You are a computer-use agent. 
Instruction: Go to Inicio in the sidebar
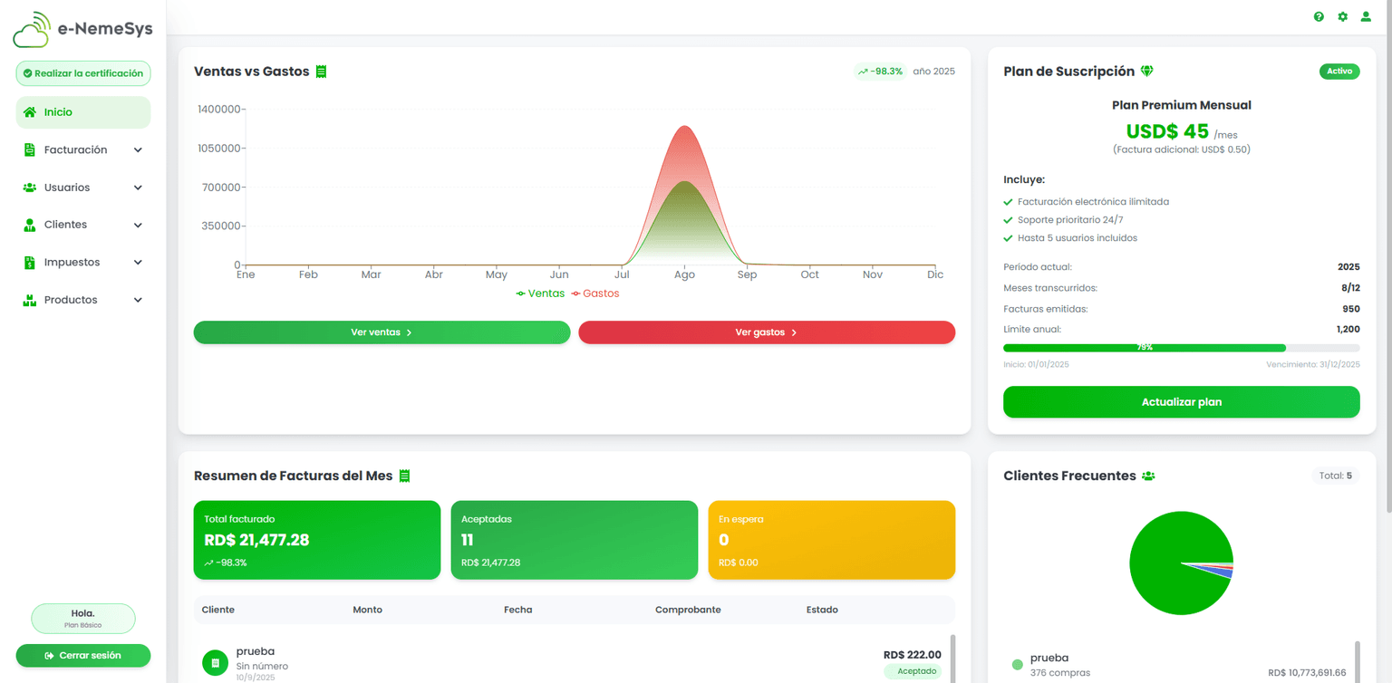[83, 112]
